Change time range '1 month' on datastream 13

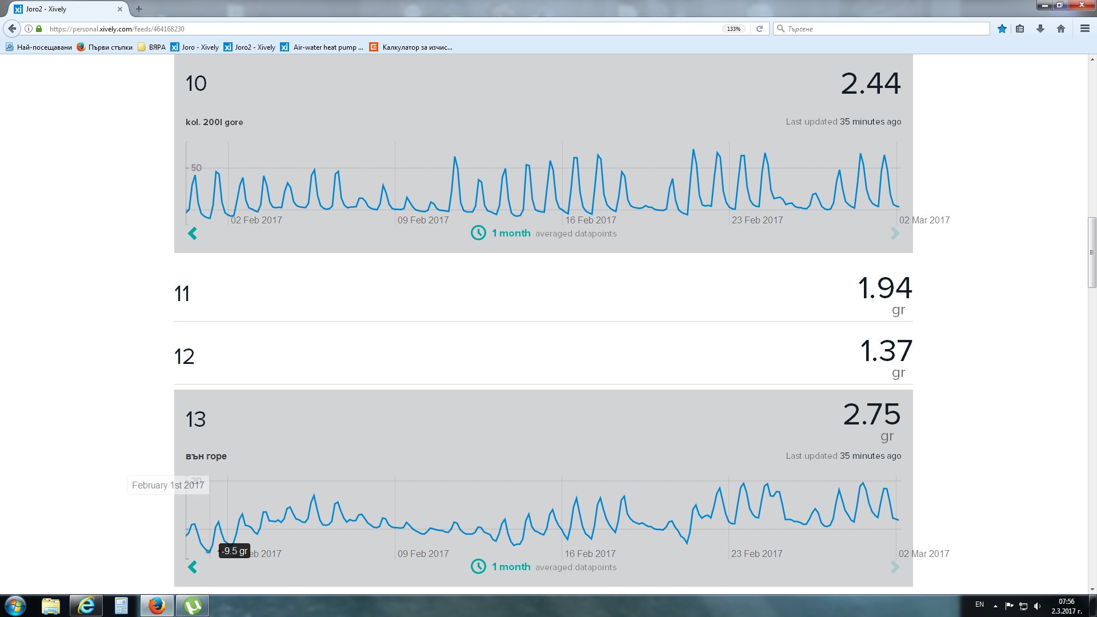click(x=510, y=567)
